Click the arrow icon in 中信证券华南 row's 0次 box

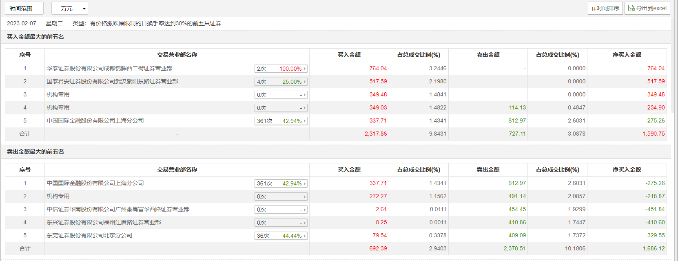click(x=304, y=210)
